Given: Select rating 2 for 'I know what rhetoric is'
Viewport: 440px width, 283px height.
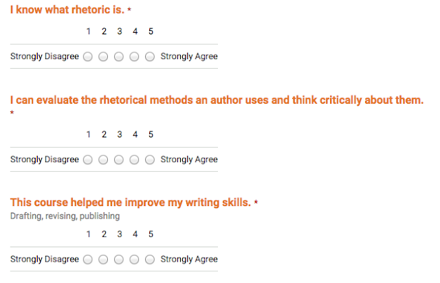Looking at the screenshot, I should click(103, 56).
